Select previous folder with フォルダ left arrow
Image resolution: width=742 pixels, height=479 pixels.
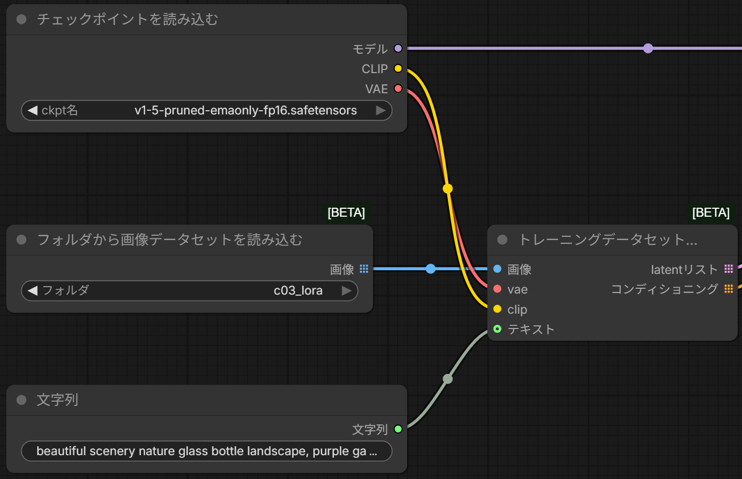pyautogui.click(x=32, y=291)
